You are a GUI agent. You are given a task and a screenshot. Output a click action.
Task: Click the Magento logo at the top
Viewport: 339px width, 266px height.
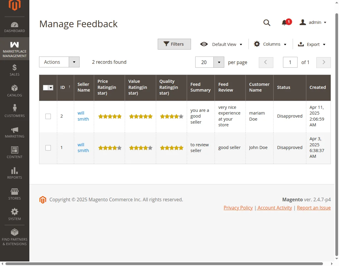tap(14, 5)
